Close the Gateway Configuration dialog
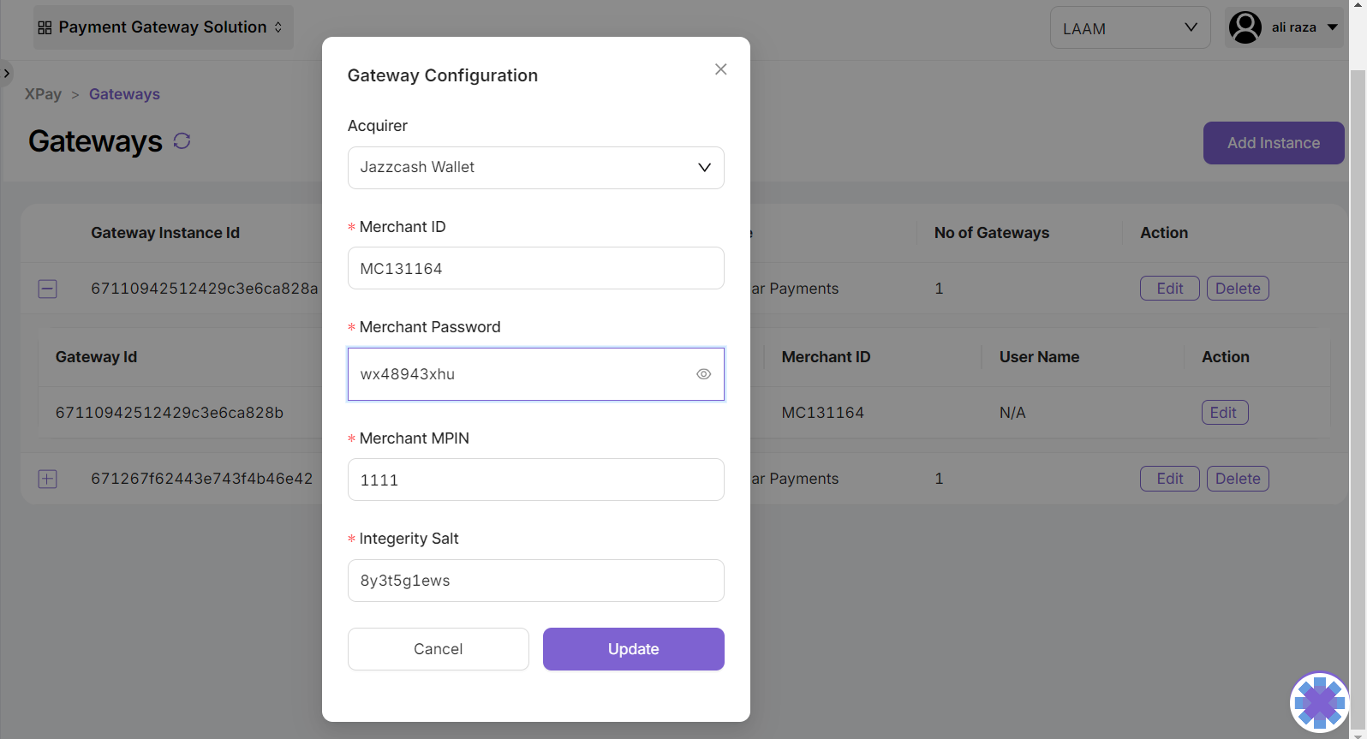Viewport: 1367px width, 739px height. (x=720, y=69)
